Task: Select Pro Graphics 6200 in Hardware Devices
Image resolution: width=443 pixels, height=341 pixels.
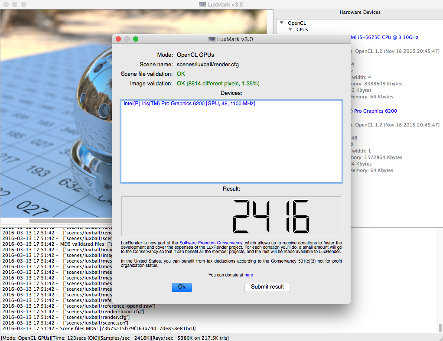Action: click(374, 111)
